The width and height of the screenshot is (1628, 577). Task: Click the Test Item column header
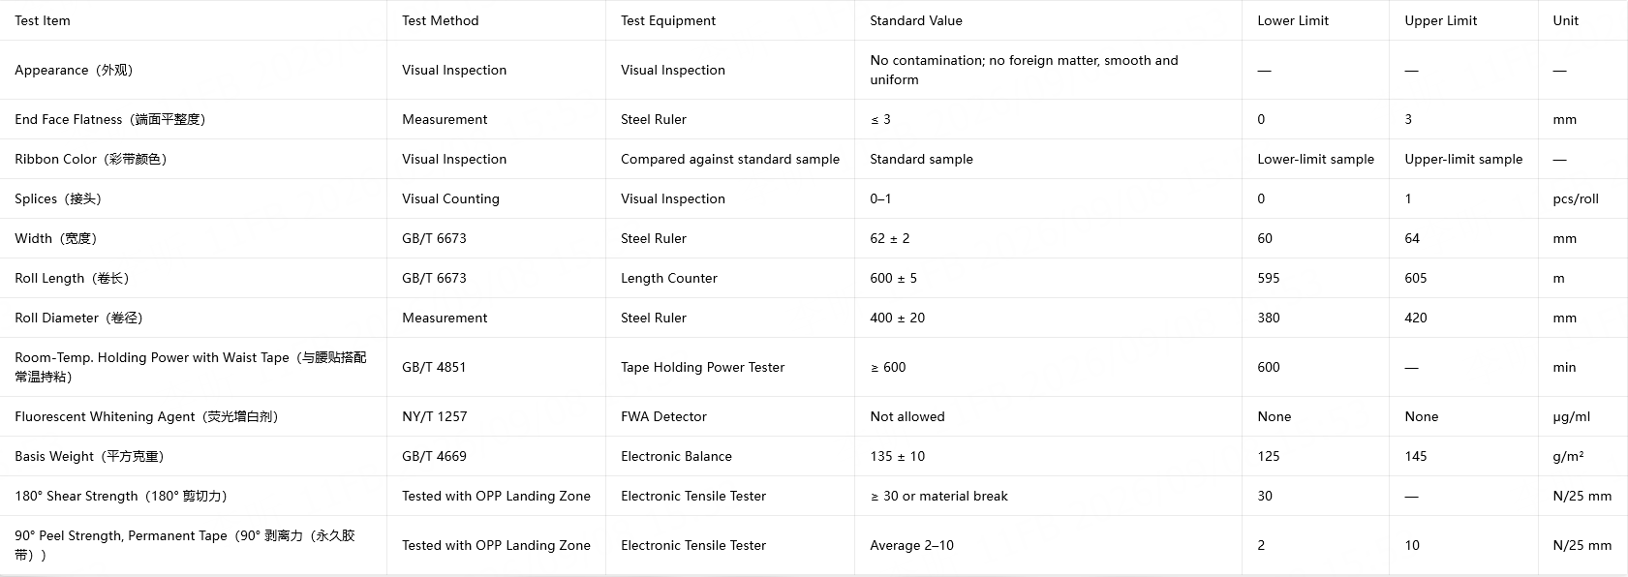tap(193, 20)
